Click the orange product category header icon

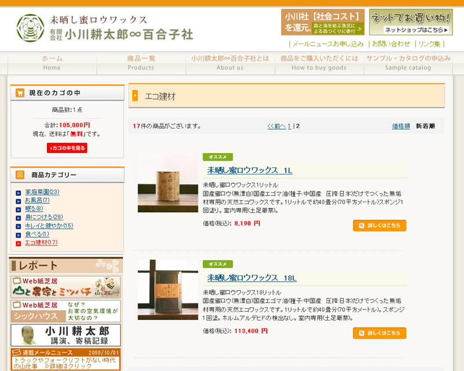pos(20,174)
